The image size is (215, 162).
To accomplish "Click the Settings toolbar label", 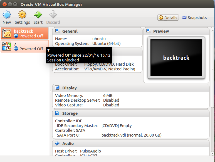I will 22,22.
